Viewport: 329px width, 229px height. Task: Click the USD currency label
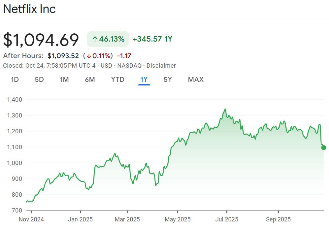106,66
